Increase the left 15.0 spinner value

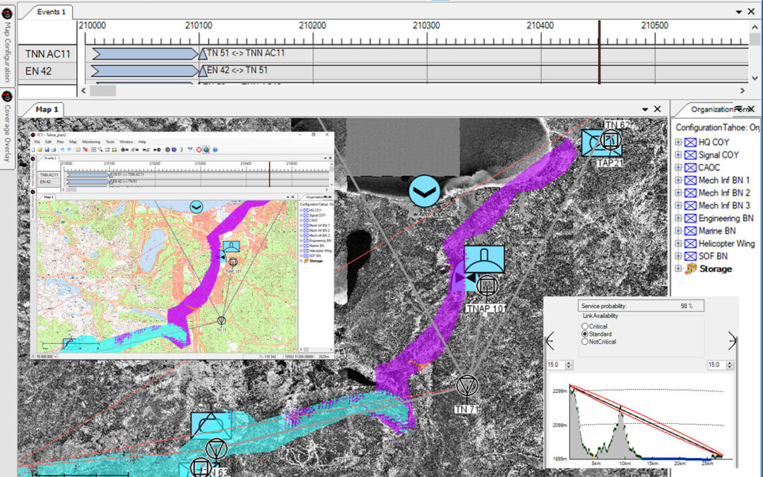click(569, 363)
